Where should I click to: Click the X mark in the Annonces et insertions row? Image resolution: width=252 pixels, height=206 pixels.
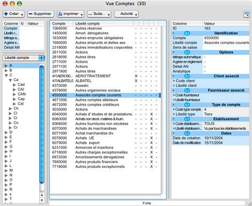point(152,148)
